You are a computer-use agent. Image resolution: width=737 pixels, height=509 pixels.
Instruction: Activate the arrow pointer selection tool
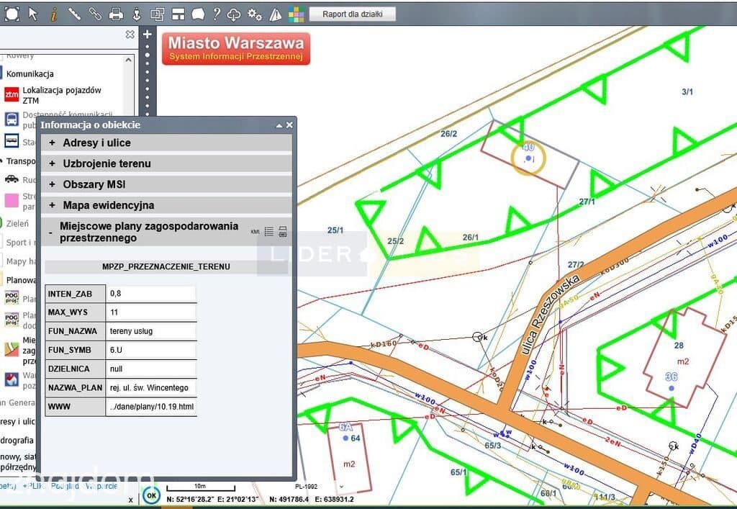(x=33, y=14)
